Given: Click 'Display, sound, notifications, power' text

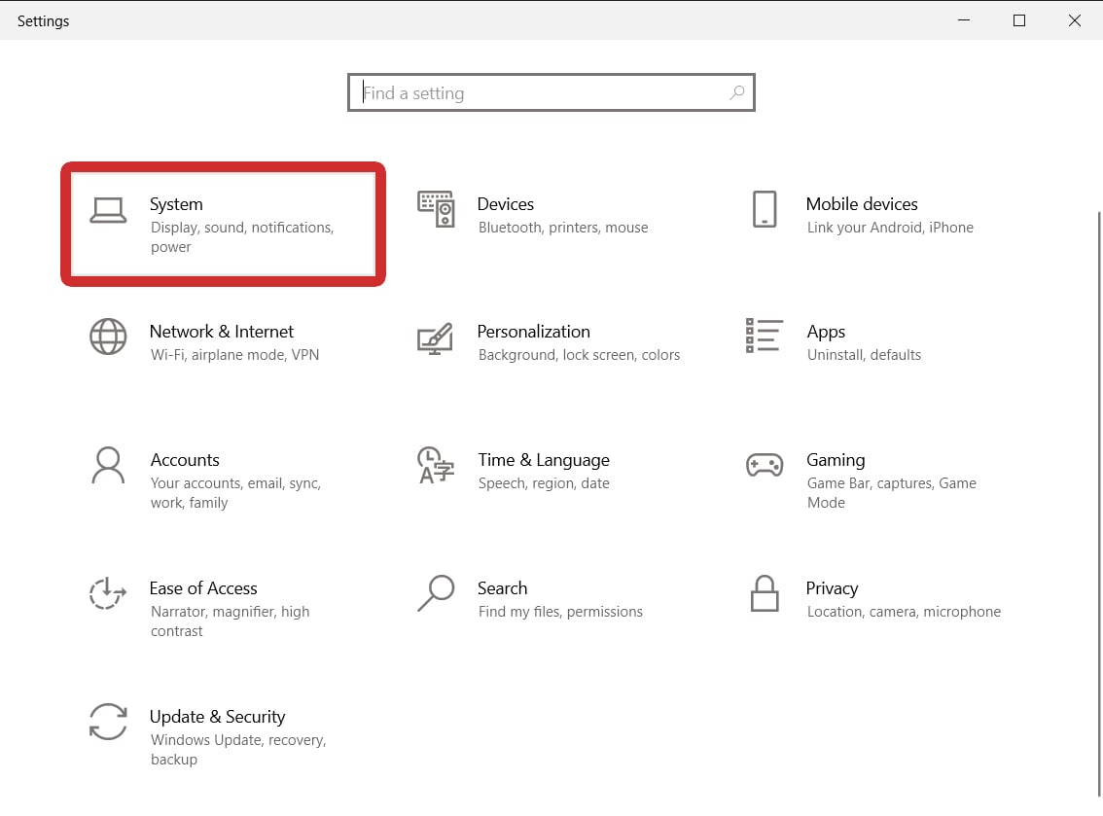Looking at the screenshot, I should click(242, 237).
